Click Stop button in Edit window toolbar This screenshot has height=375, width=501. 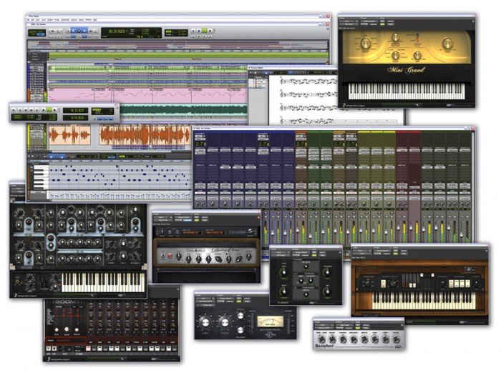(x=199, y=31)
